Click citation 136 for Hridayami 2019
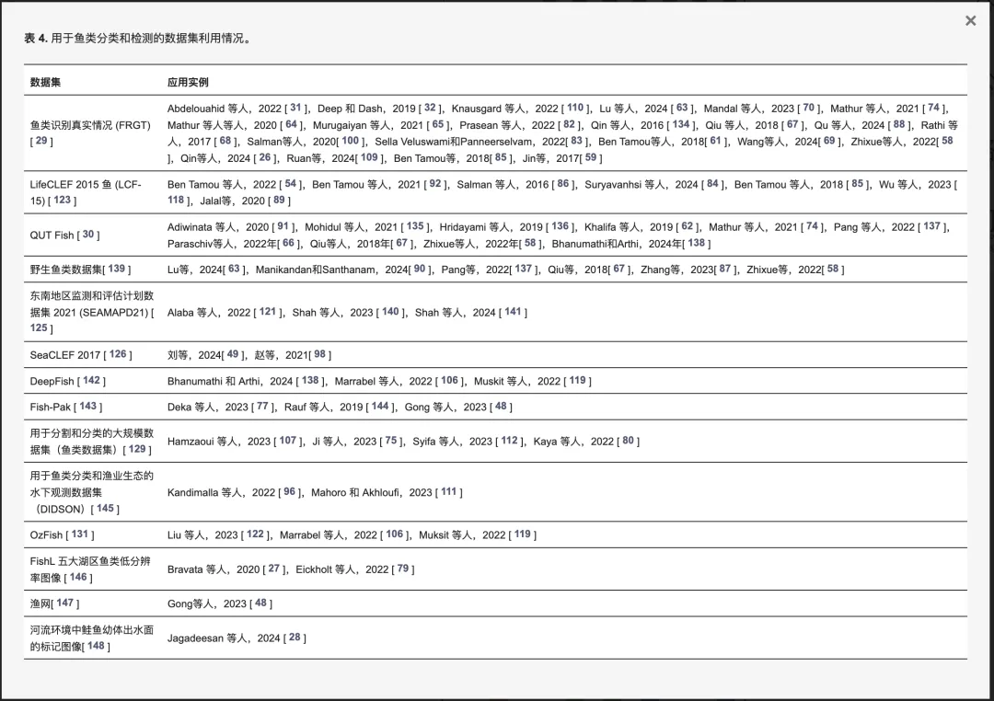The image size is (994, 701). (x=560, y=226)
